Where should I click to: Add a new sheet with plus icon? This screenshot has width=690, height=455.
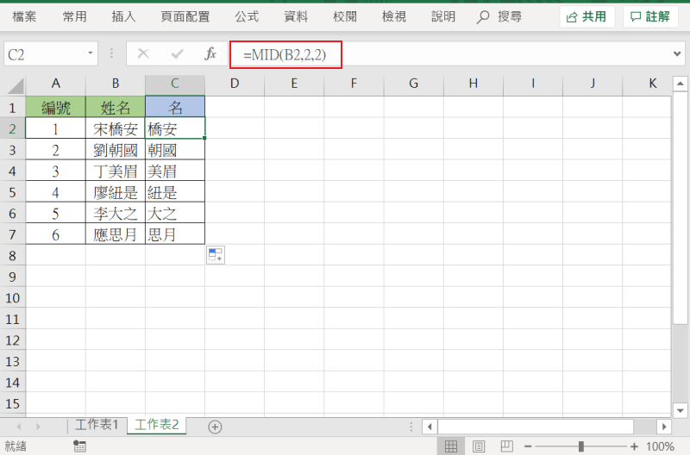coord(216,427)
